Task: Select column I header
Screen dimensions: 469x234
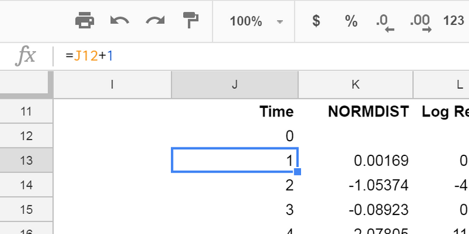Action: 112,85
